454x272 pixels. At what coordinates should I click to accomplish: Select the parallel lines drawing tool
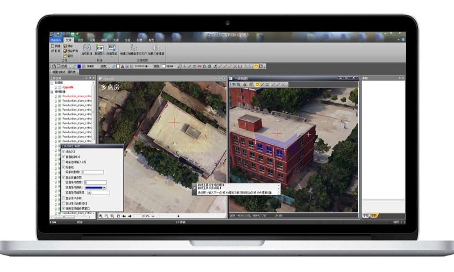coord(194,66)
